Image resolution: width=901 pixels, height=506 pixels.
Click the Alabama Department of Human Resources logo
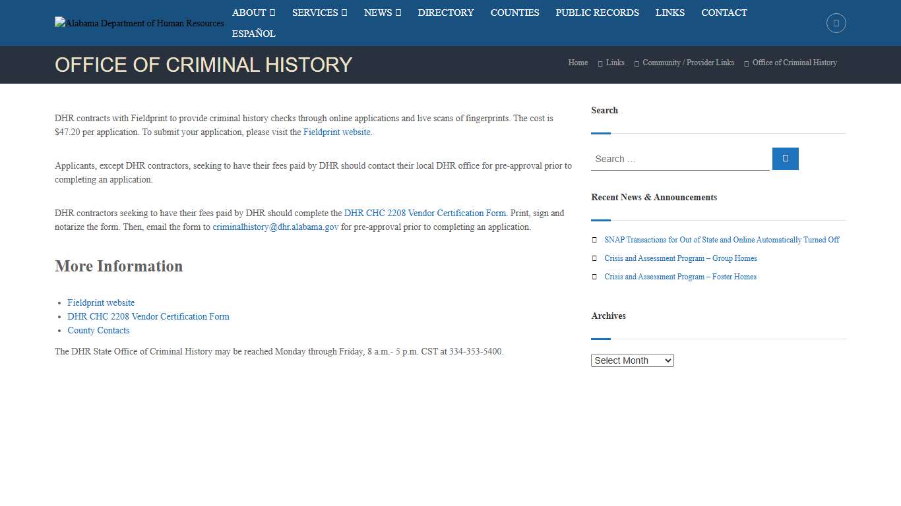pos(139,23)
